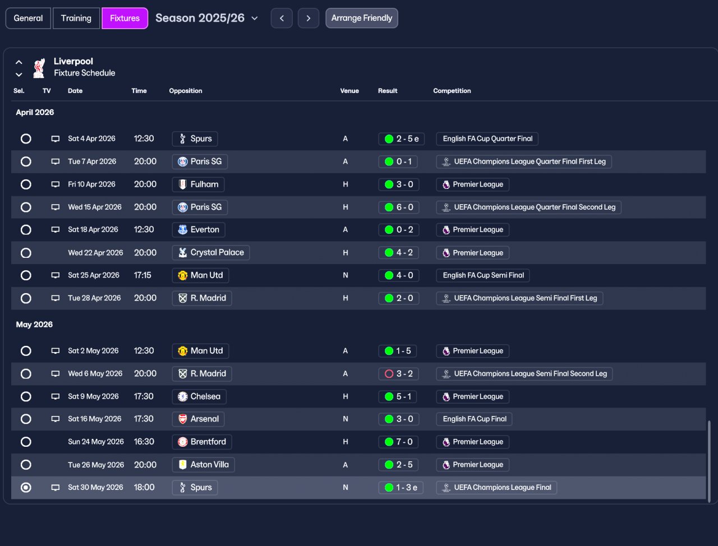718x546 pixels.
Task: Select the radio button for Sat 4 Apr Spurs match
Action: point(26,138)
